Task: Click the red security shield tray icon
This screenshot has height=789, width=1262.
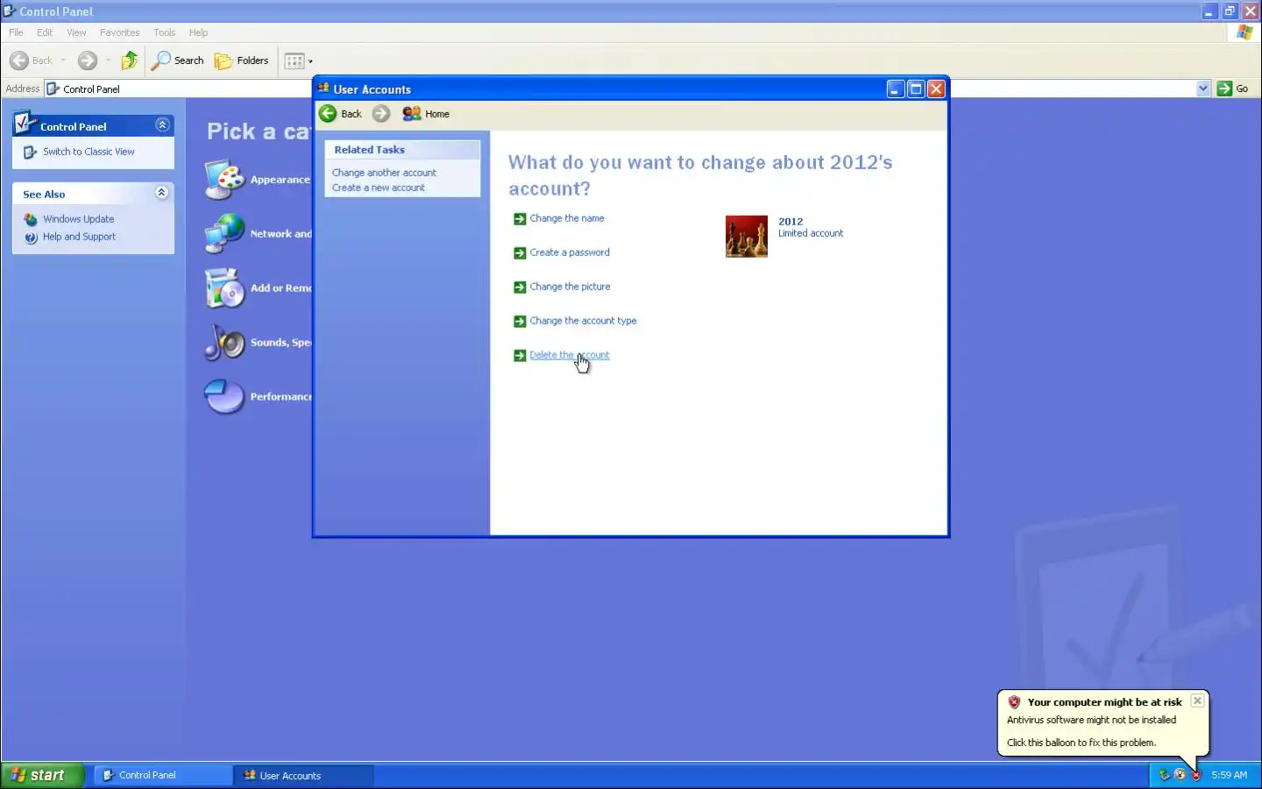Action: pos(1195,775)
